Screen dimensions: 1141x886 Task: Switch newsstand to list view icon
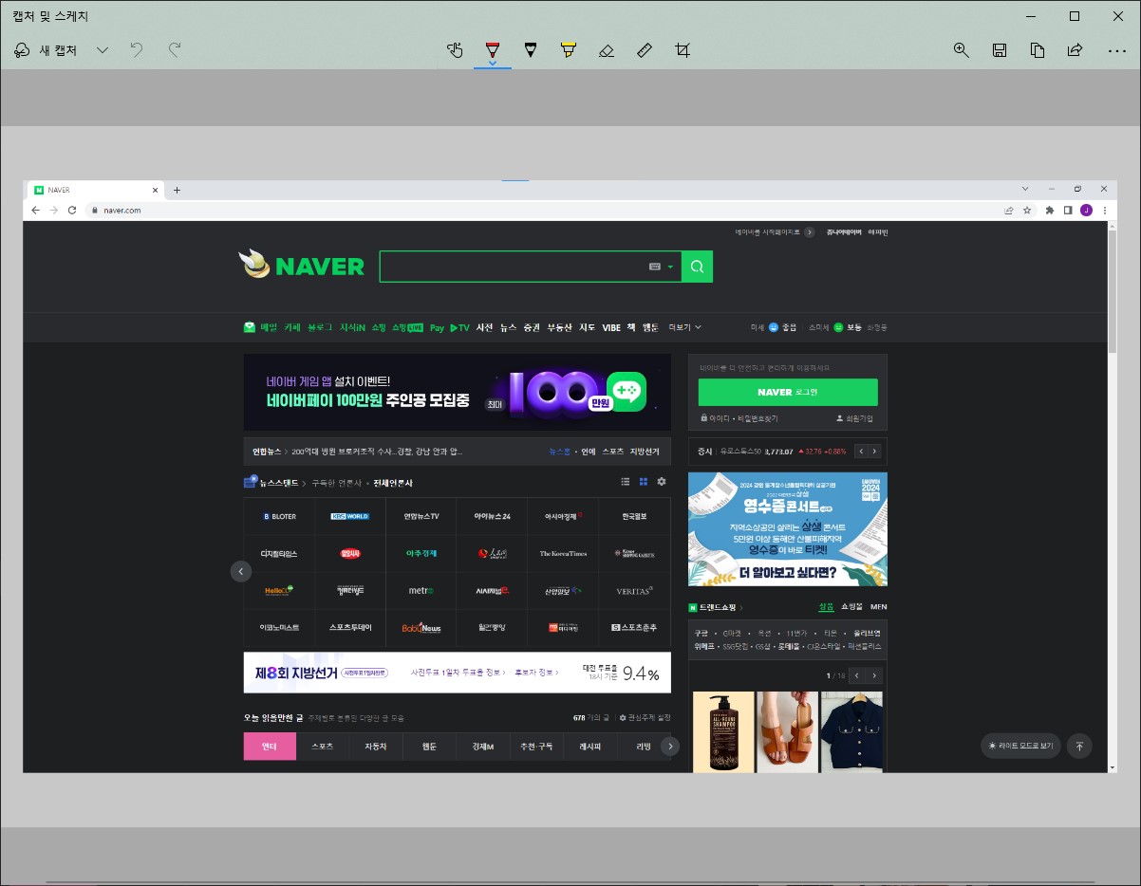coord(626,482)
